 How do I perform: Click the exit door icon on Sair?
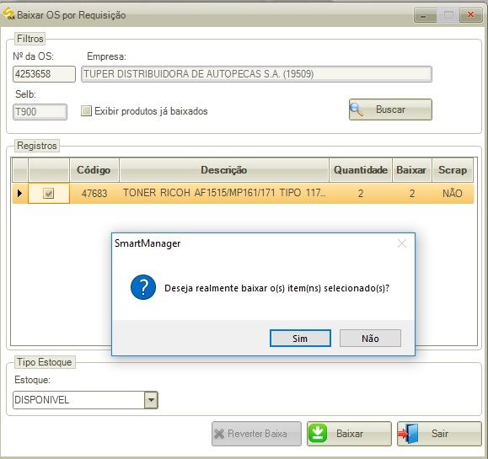coord(408,434)
